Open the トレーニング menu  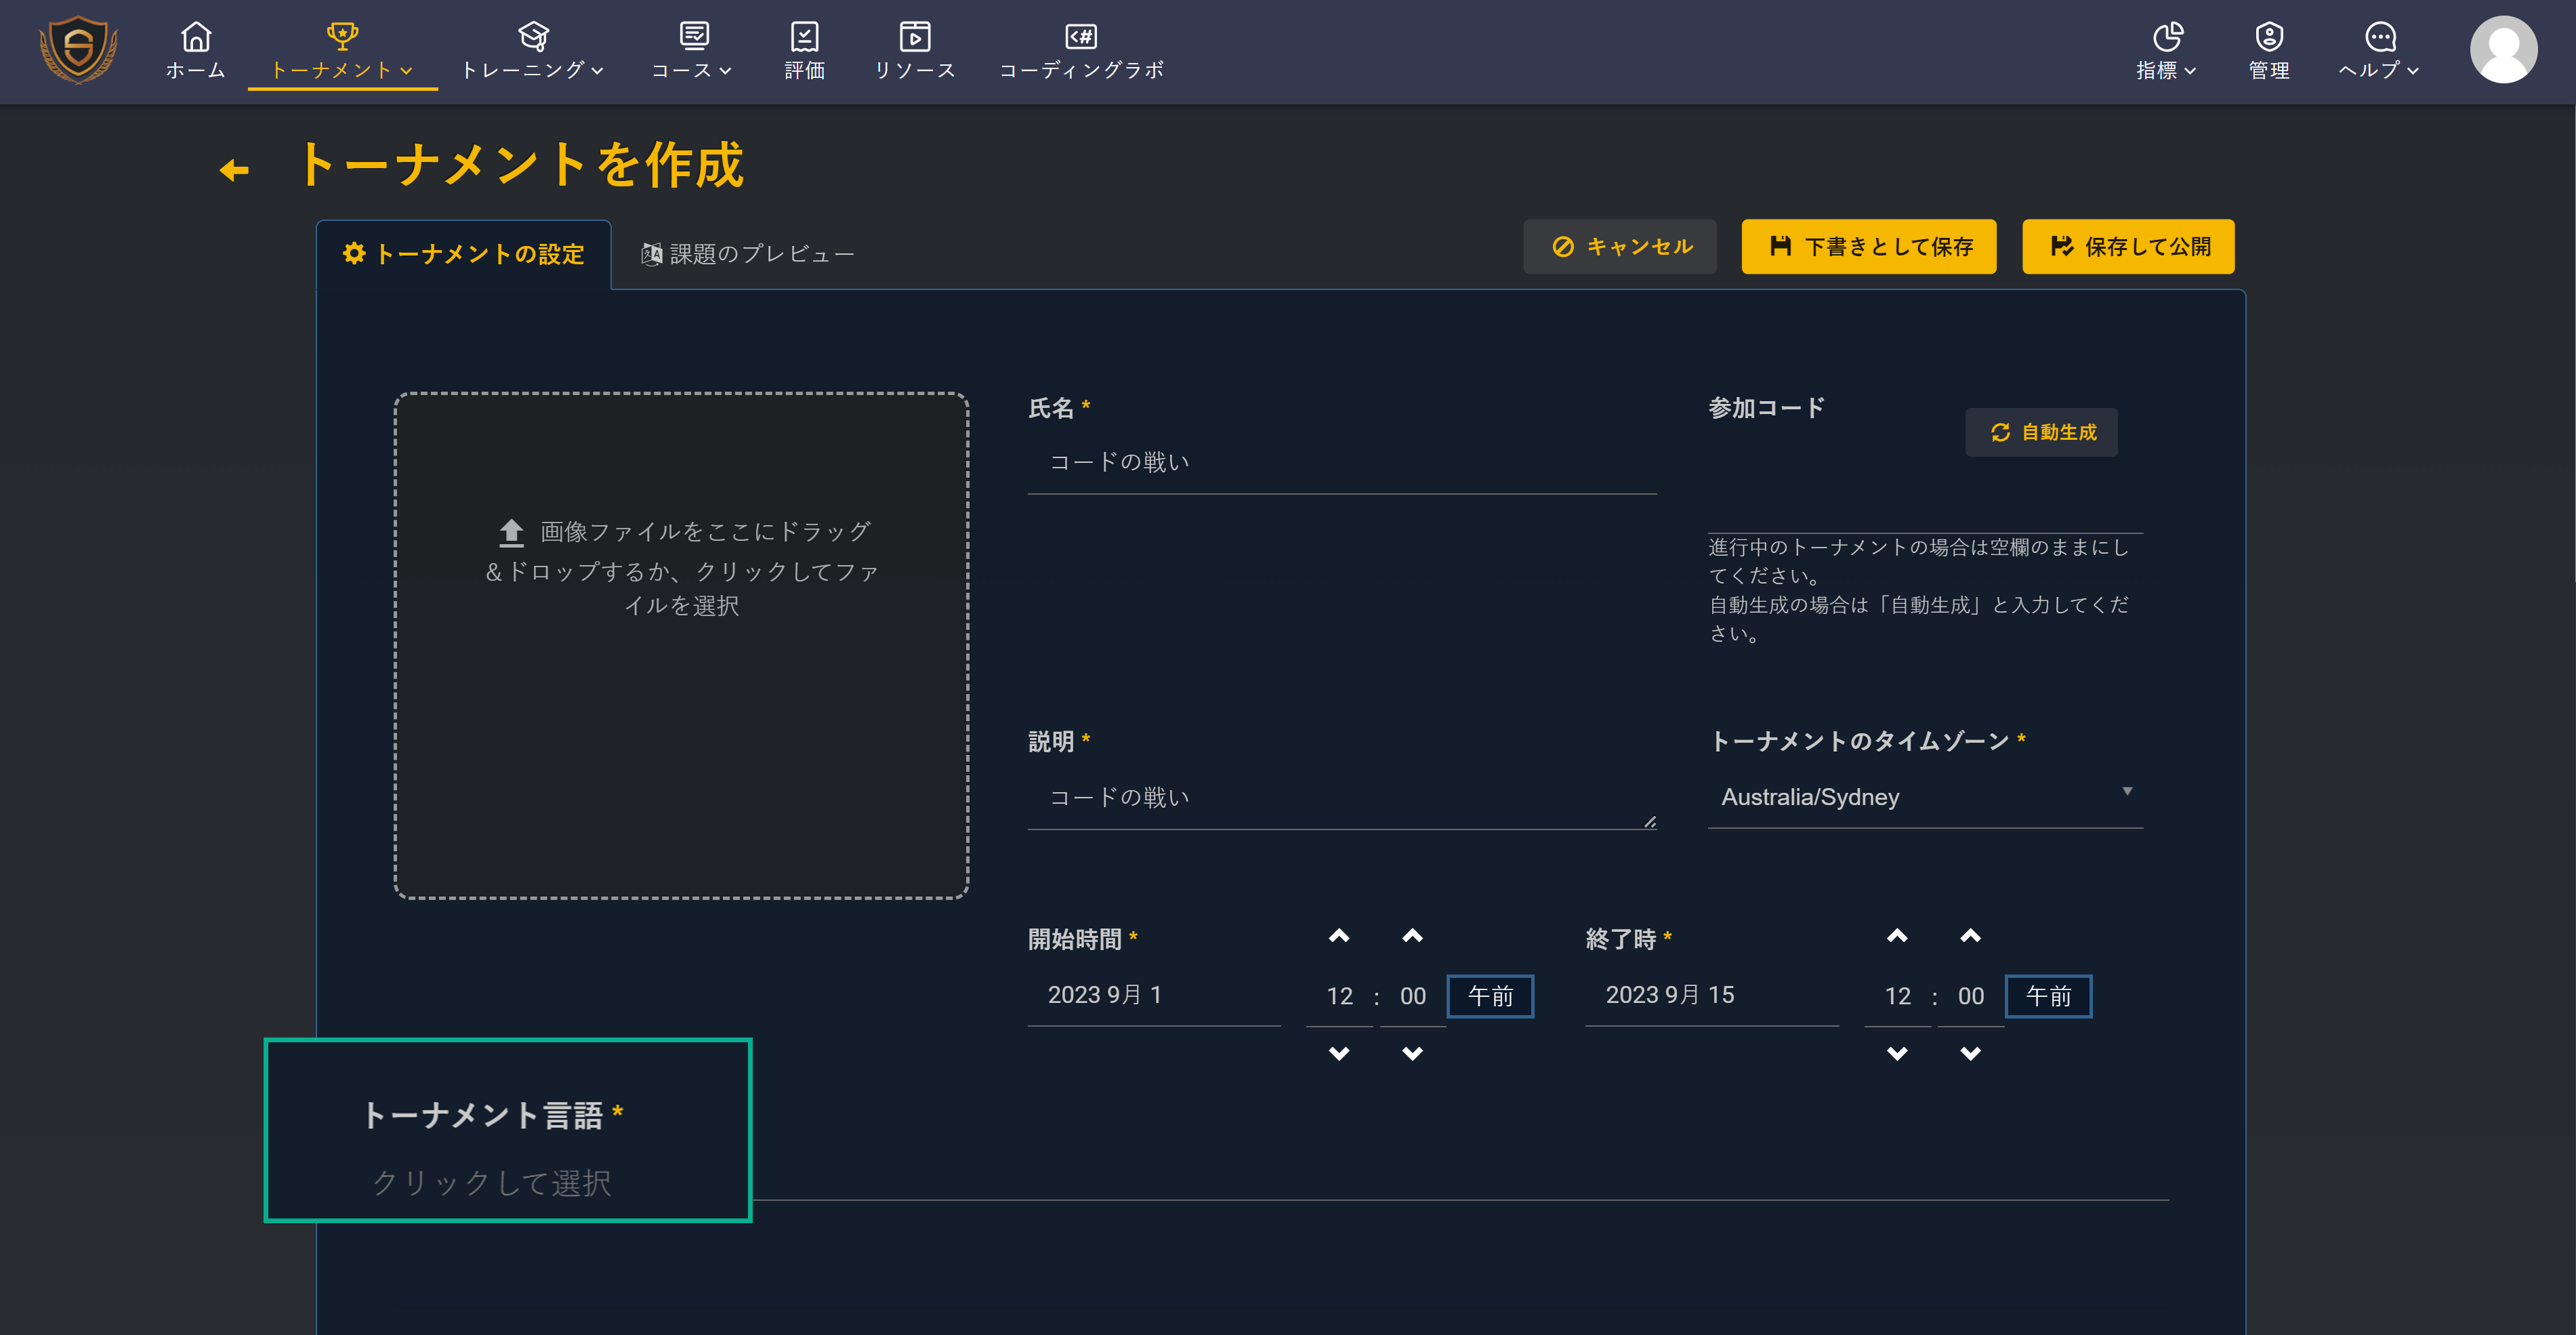(x=533, y=50)
